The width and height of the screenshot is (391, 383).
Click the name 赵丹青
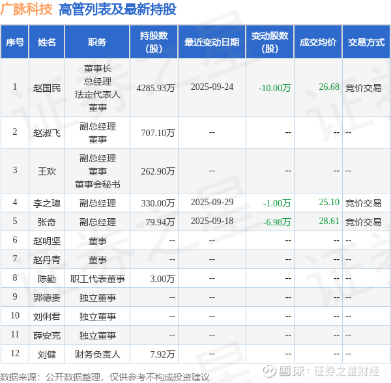(x=47, y=260)
